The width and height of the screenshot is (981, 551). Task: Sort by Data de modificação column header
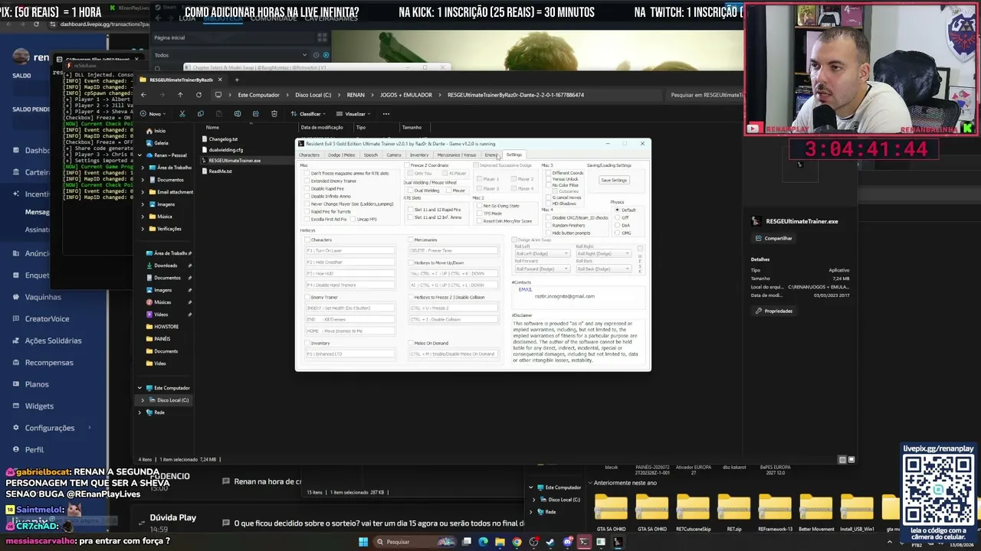[322, 127]
